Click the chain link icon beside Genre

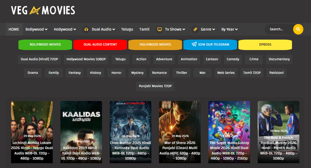(x=195, y=29)
